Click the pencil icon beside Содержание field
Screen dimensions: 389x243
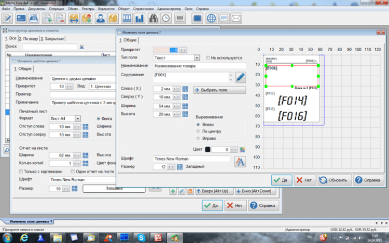pyautogui.click(x=240, y=78)
